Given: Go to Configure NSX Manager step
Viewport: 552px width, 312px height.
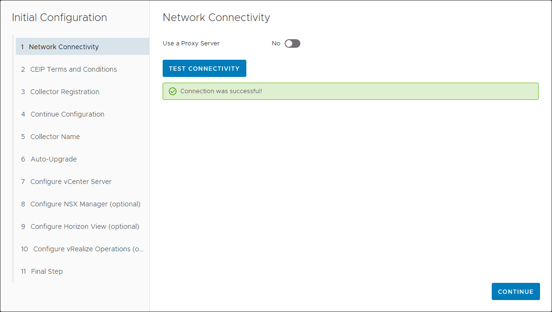Looking at the screenshot, I should pyautogui.click(x=85, y=204).
